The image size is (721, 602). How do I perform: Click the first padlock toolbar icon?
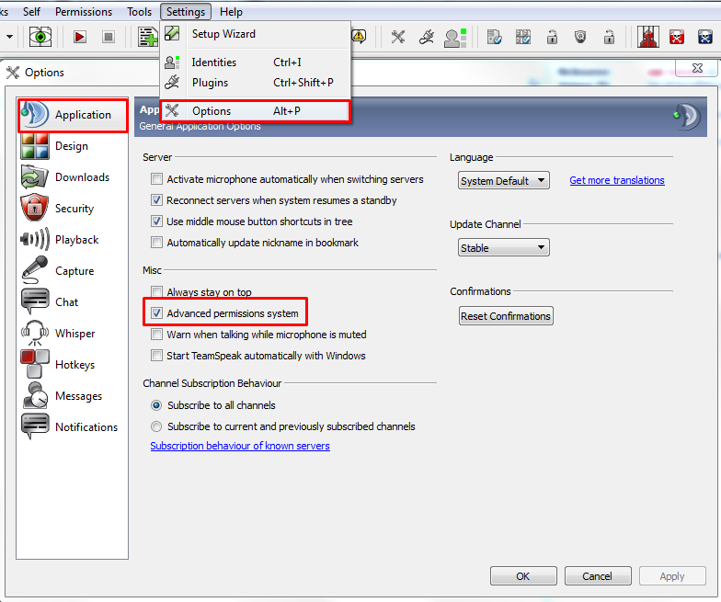coord(552,37)
